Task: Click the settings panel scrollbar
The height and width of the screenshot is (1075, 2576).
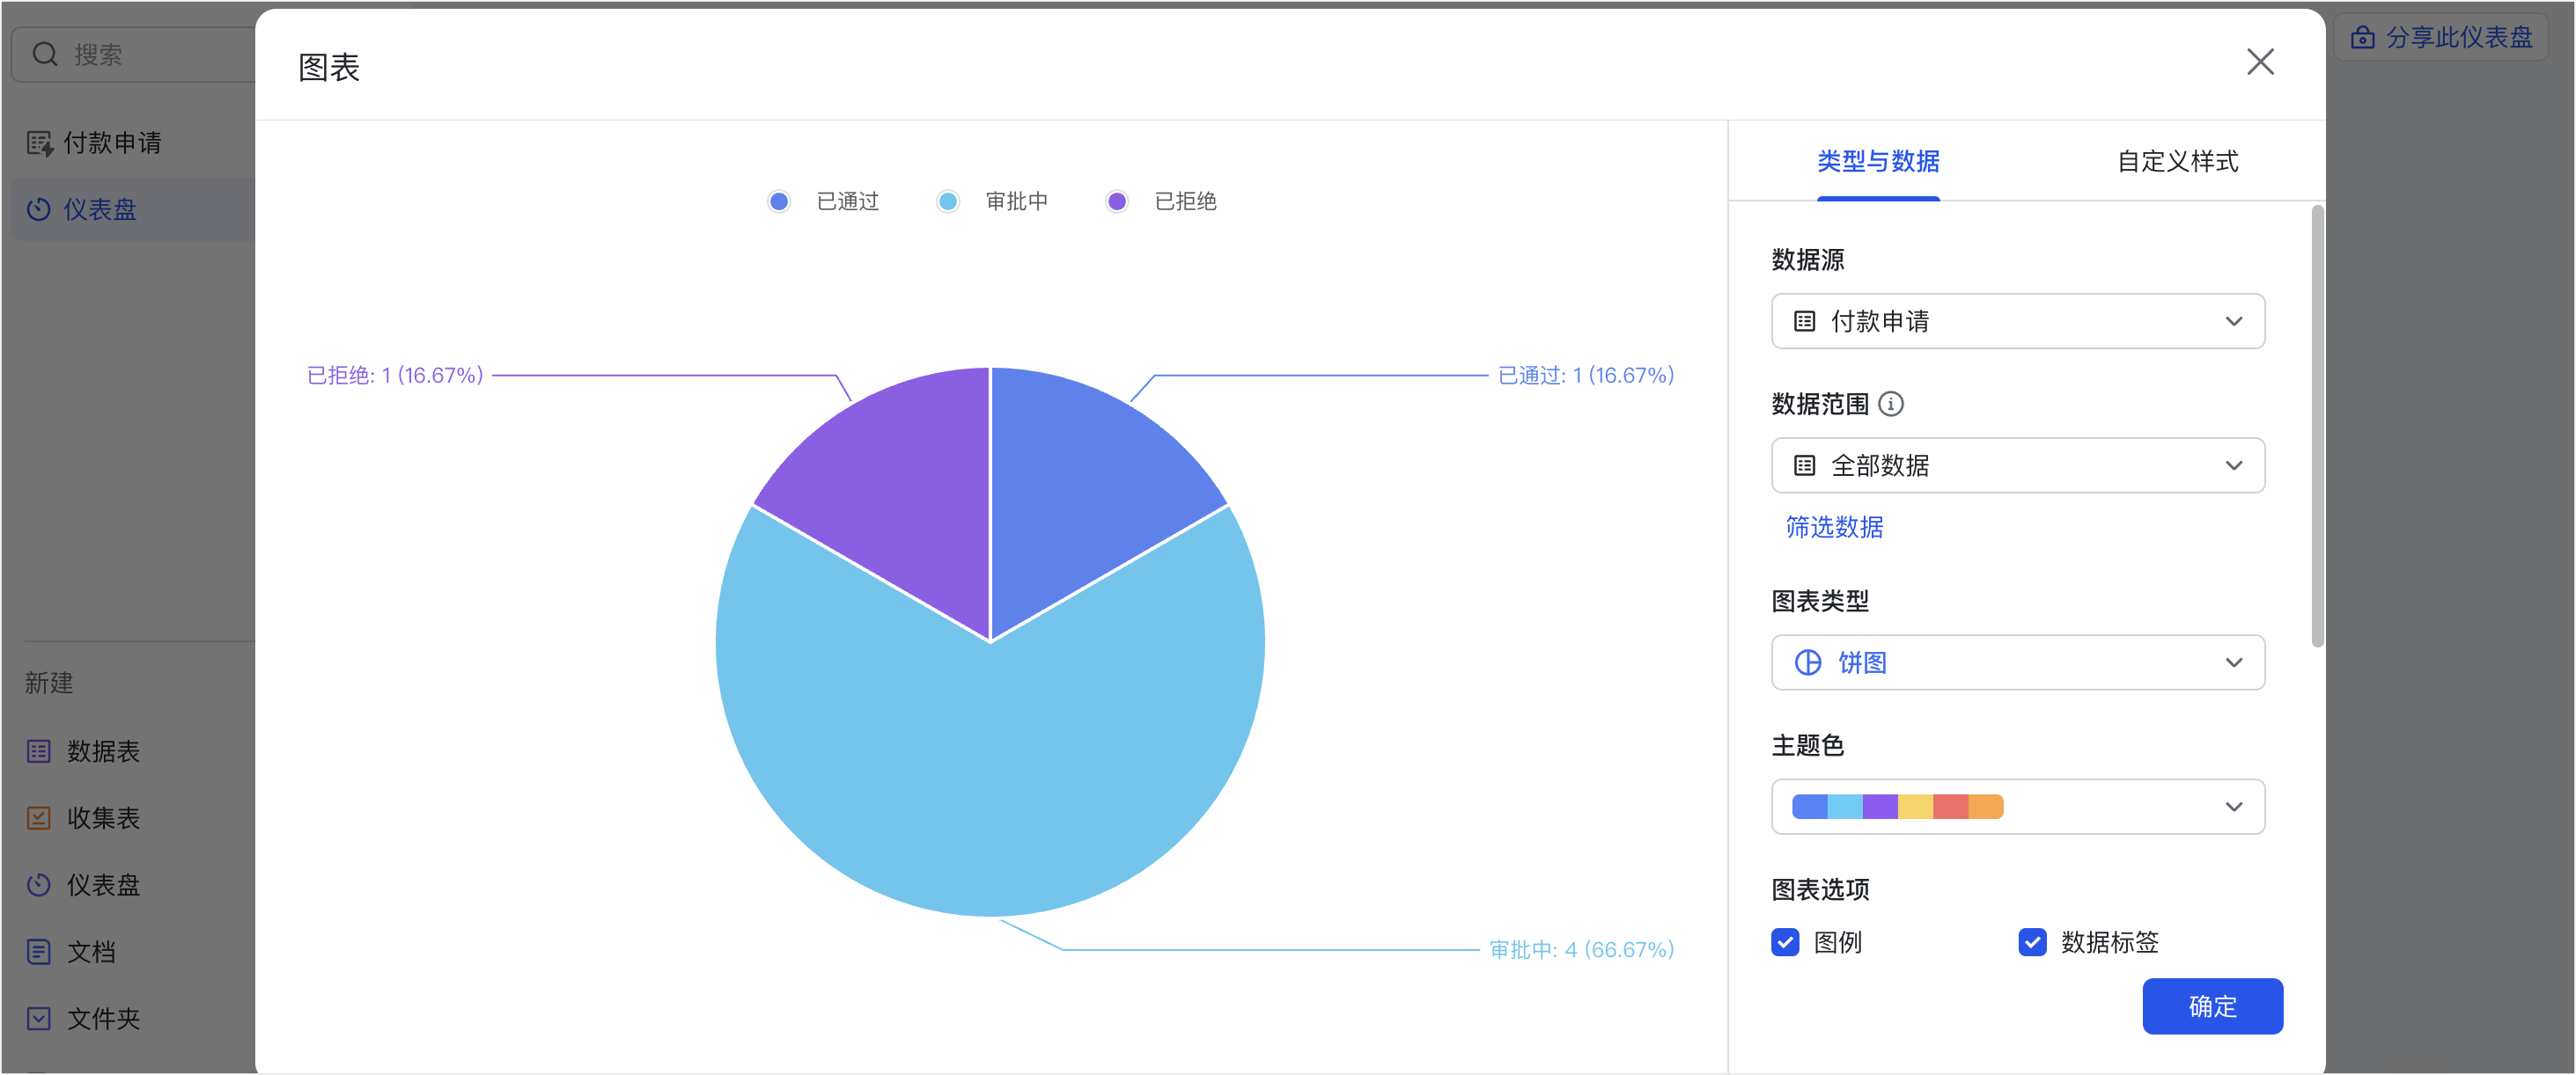Action: [2316, 427]
